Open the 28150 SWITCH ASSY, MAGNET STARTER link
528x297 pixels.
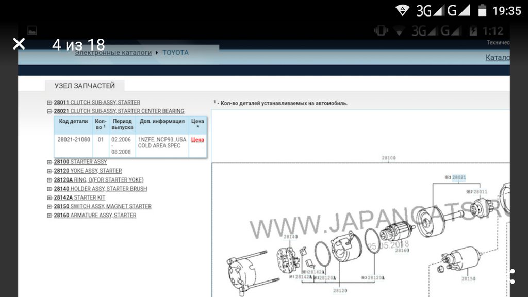103,206
